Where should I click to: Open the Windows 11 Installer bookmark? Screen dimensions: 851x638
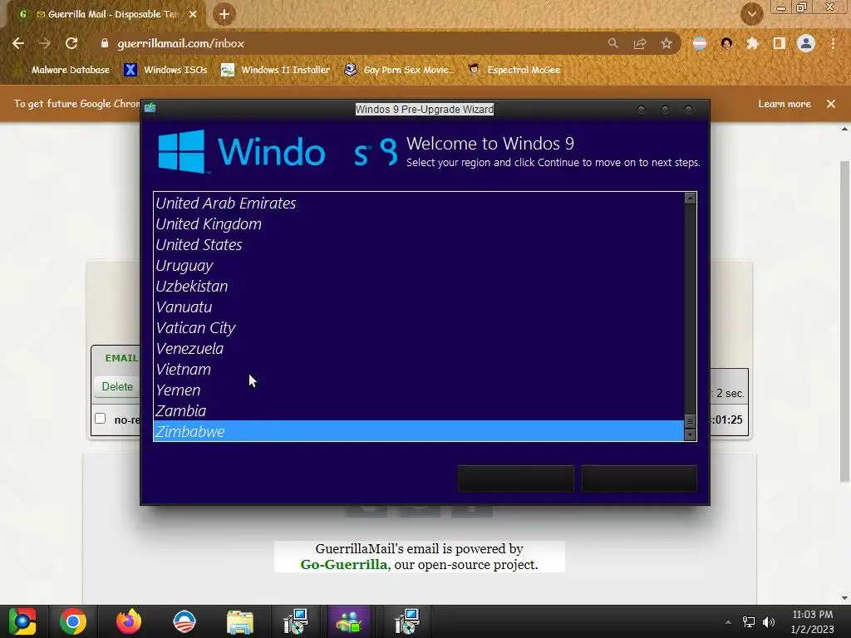276,70
